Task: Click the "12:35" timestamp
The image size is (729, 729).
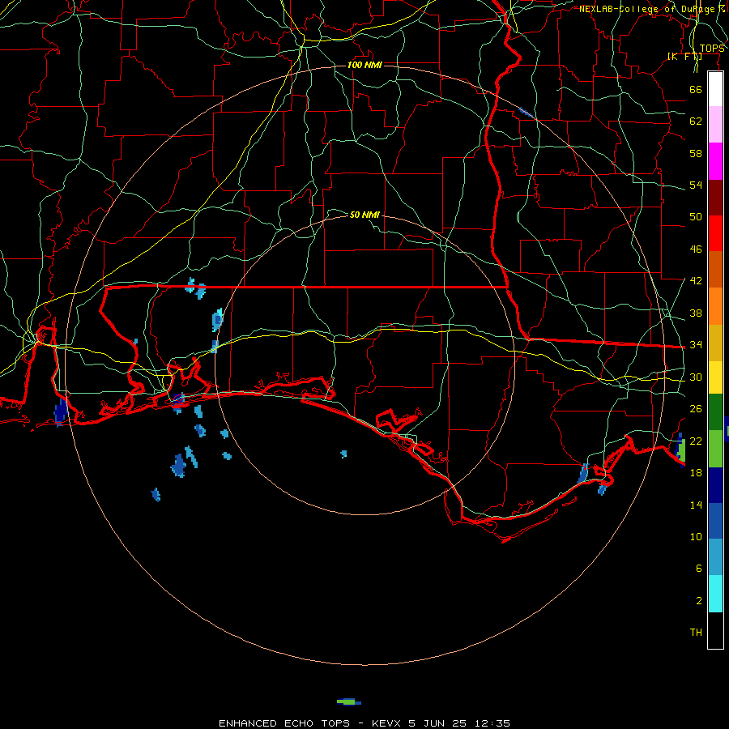Action: click(492, 723)
